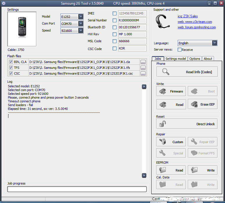The height and width of the screenshot is (203, 225).
Task: Open the icq: Z3X Sales link
Action: (188, 16)
